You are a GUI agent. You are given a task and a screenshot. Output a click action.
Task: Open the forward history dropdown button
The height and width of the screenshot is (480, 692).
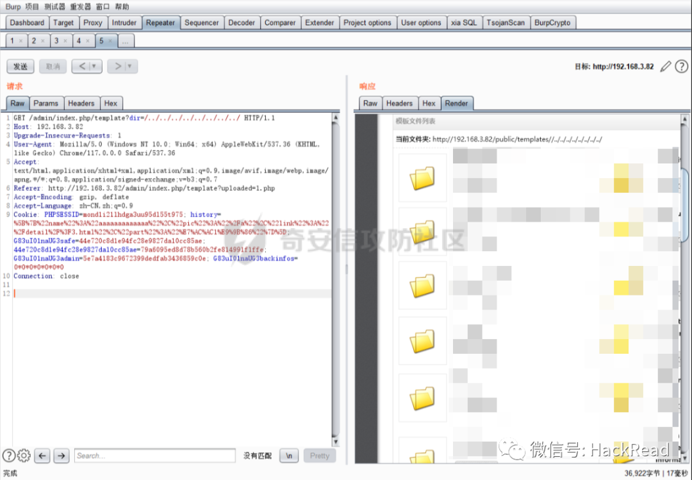click(122, 66)
